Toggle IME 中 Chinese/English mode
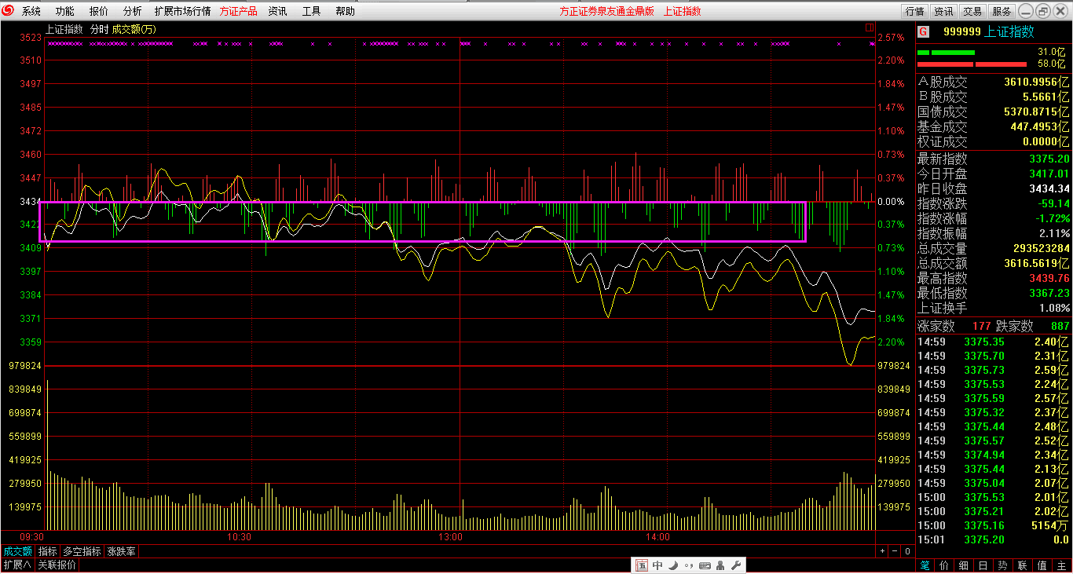 pyautogui.click(x=657, y=565)
